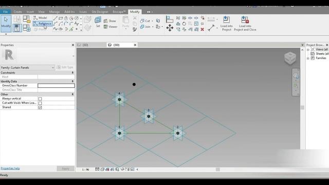This screenshot has height=185, width=329.
Task: Pick the Model line draw mode
Action: [40, 18]
